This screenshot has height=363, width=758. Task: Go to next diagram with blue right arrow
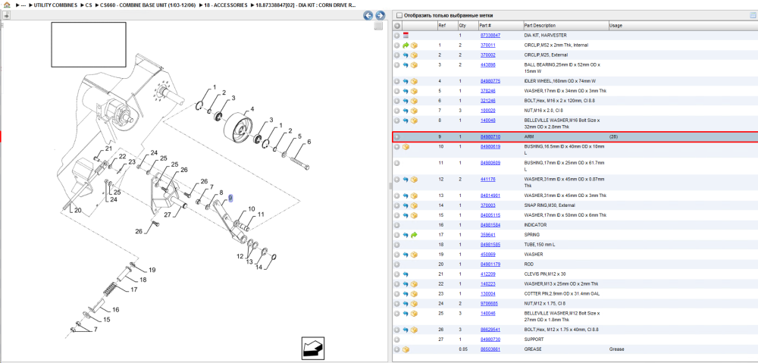coord(380,15)
